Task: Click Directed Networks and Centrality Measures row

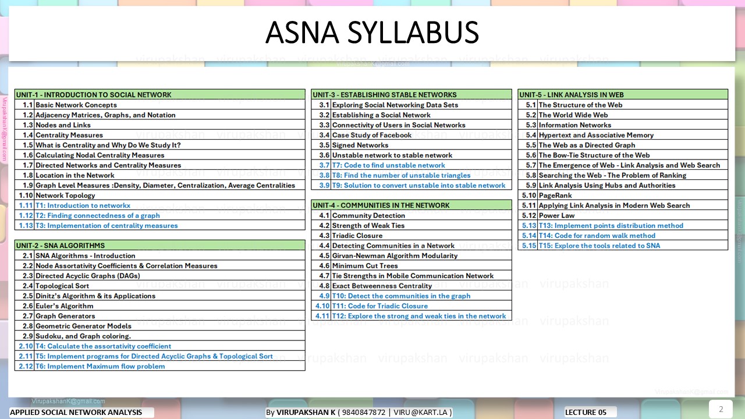Action: click(x=160, y=165)
